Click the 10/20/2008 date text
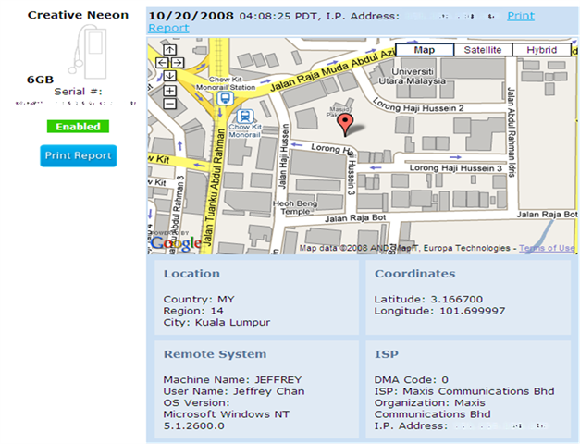 191,16
